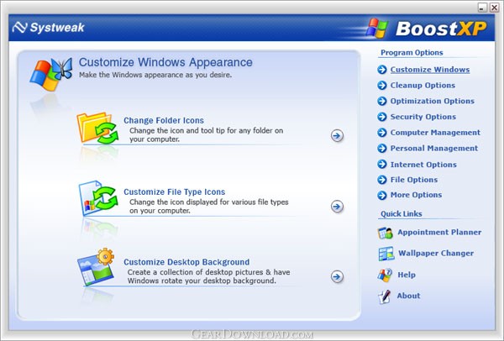
Task: Click the arrow bullet beside Optimization Options
Action: 382,101
